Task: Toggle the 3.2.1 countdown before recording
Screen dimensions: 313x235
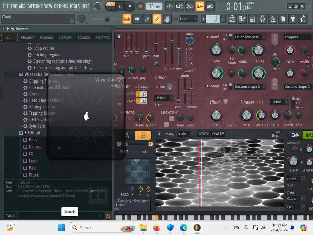Action: (x=190, y=6)
